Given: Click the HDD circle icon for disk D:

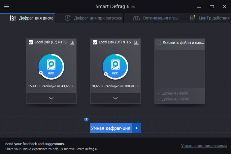Looking at the screenshot, I should (115, 67).
